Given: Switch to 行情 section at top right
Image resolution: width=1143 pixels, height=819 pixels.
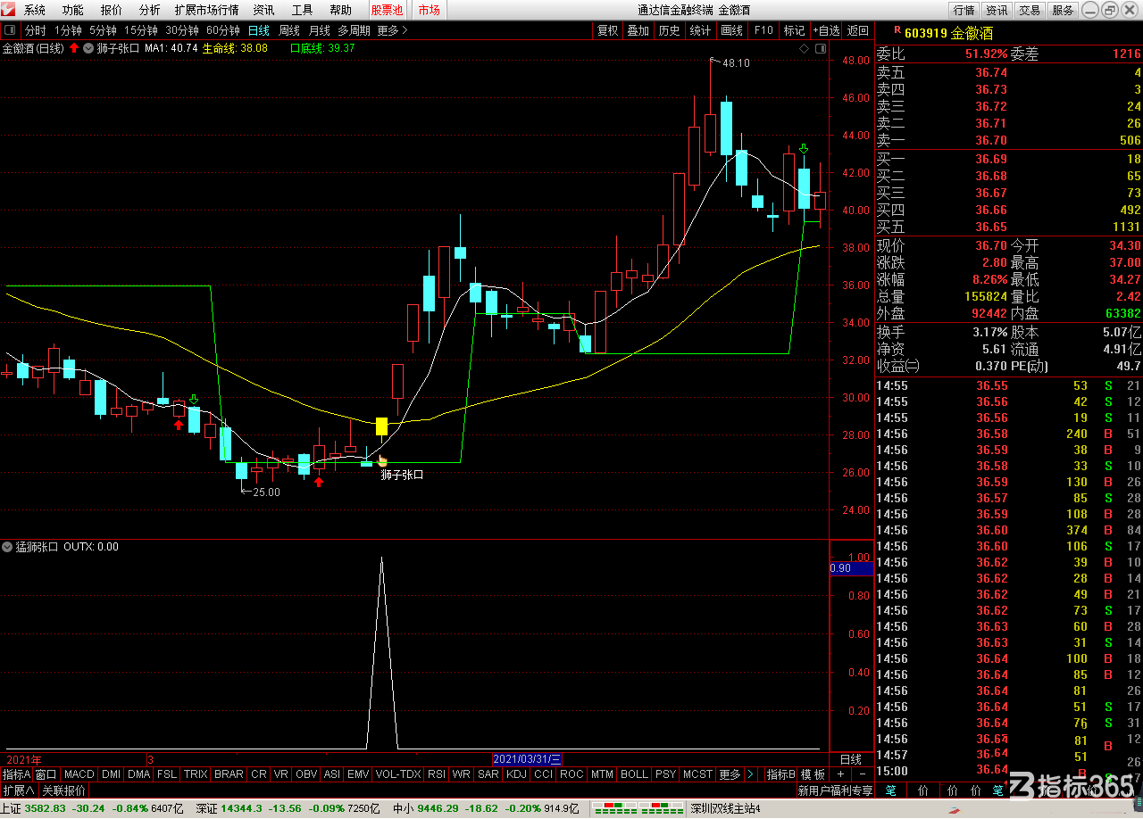Looking at the screenshot, I should click(964, 11).
